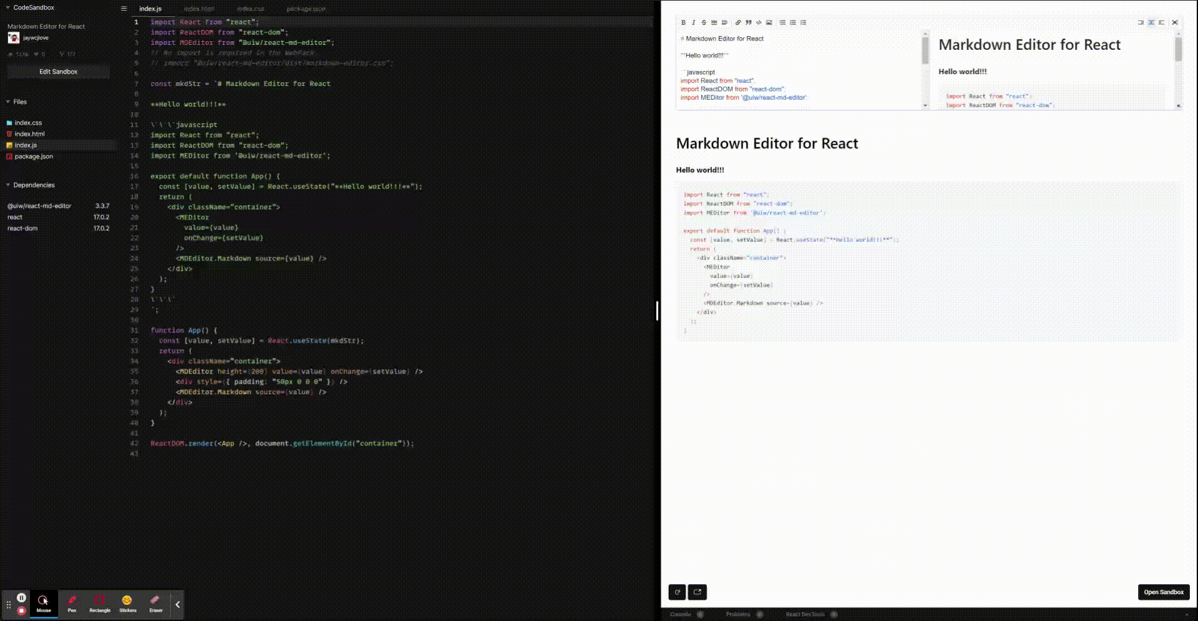Stop the screen recording

coord(21,611)
